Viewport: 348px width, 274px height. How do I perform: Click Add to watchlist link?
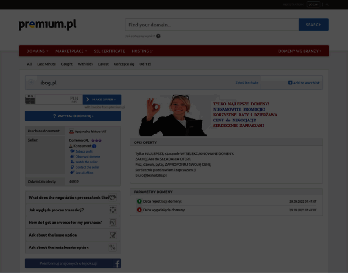304,83
